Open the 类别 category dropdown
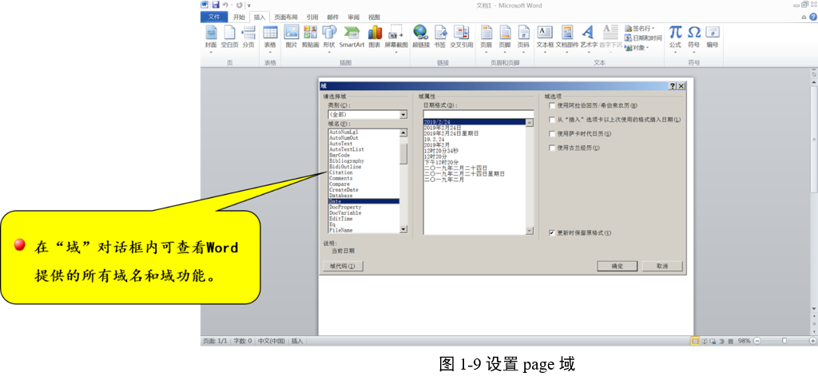This screenshot has width=818, height=384. click(x=403, y=114)
